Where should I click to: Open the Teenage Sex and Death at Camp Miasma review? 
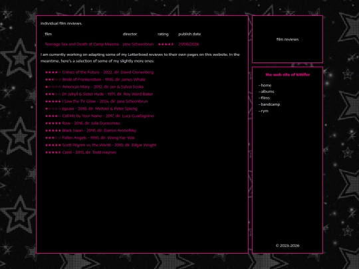[82, 44]
